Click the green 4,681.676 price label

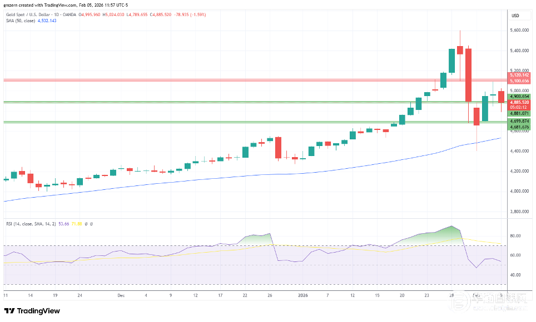[x=519, y=127]
